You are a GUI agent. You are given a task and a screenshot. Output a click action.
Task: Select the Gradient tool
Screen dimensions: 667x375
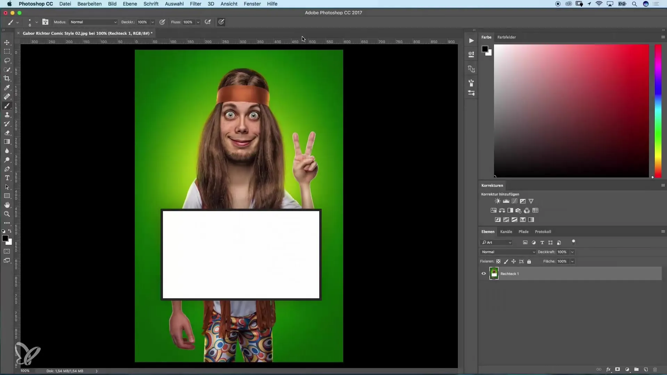(x=7, y=142)
